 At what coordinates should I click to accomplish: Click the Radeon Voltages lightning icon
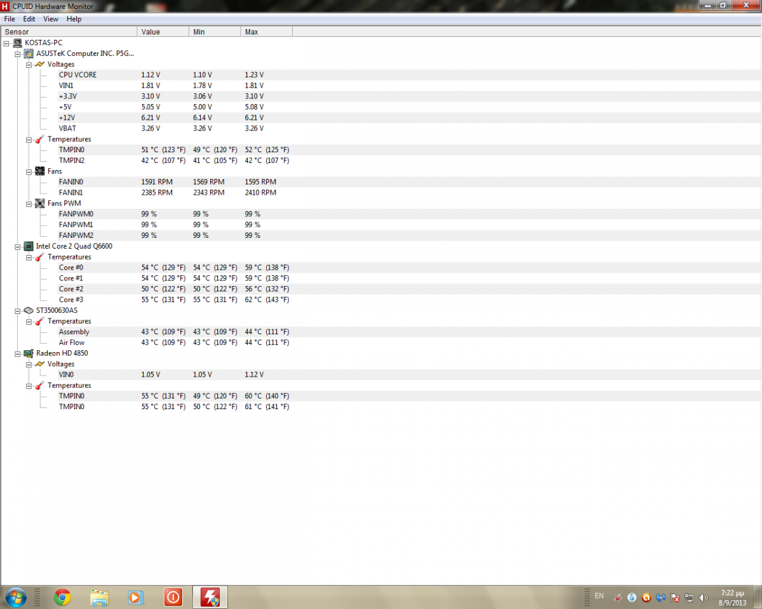pos(39,364)
